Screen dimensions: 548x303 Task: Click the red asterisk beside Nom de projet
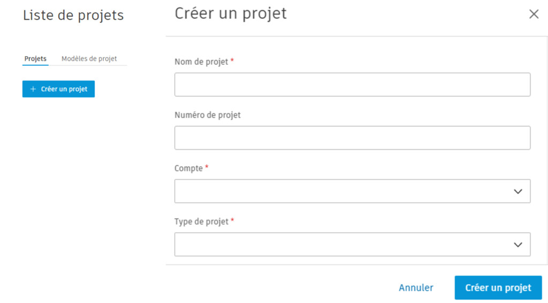pos(232,61)
